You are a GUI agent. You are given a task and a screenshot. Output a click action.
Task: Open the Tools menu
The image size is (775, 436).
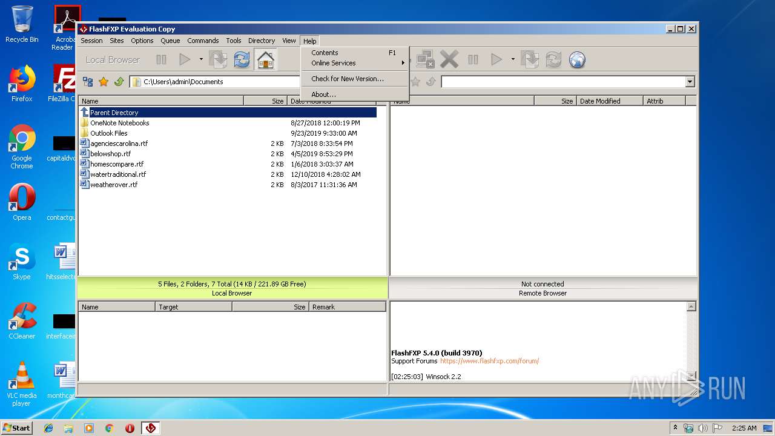tap(234, 41)
